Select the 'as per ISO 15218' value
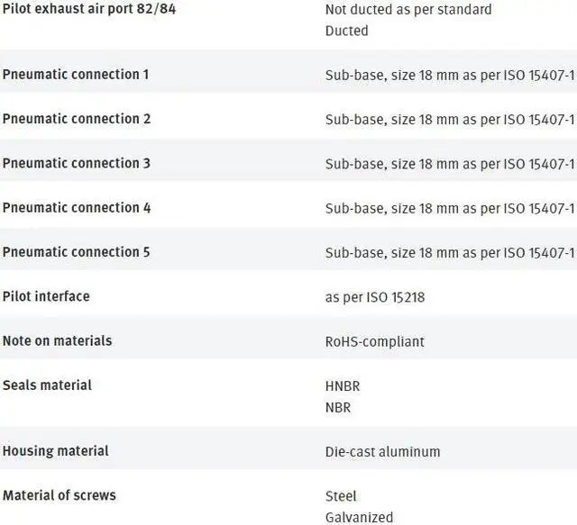 click(x=374, y=297)
